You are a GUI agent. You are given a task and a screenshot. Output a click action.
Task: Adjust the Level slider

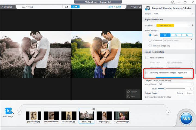pyautogui.click(x=164, y=89)
